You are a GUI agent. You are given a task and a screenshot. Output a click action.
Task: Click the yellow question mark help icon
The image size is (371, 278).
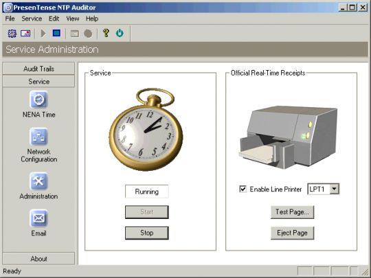[x=106, y=33]
